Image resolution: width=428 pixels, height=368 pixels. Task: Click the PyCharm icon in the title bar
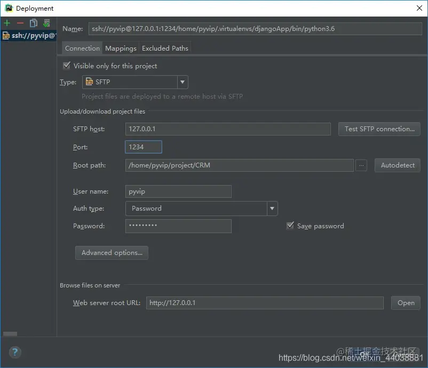[9, 8]
